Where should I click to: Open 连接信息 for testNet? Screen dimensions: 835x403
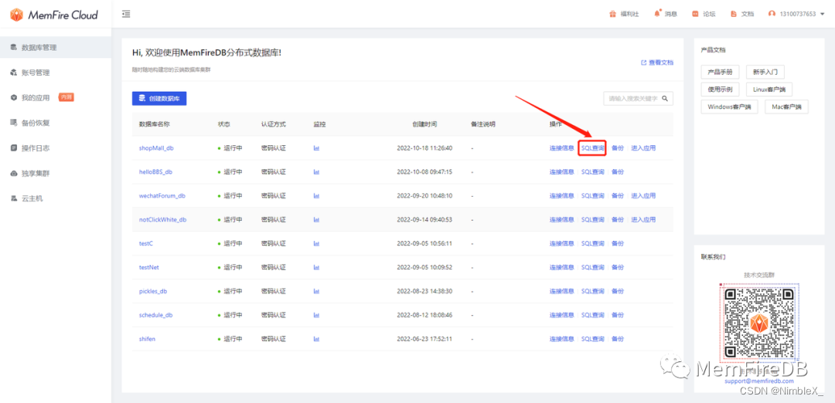pos(562,267)
